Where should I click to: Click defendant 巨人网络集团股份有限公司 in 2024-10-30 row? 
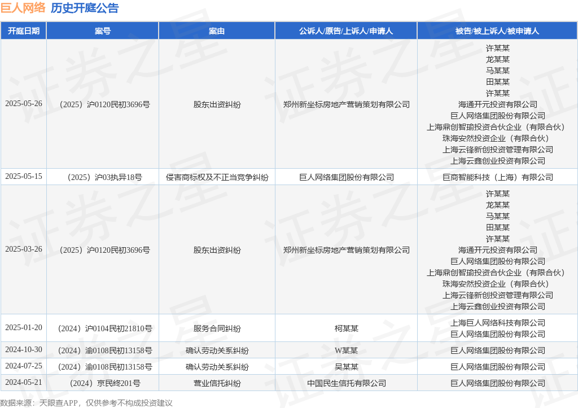497,350
